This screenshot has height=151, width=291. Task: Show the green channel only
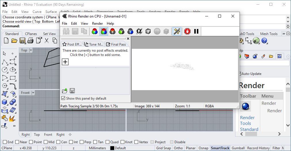(x=121, y=31)
